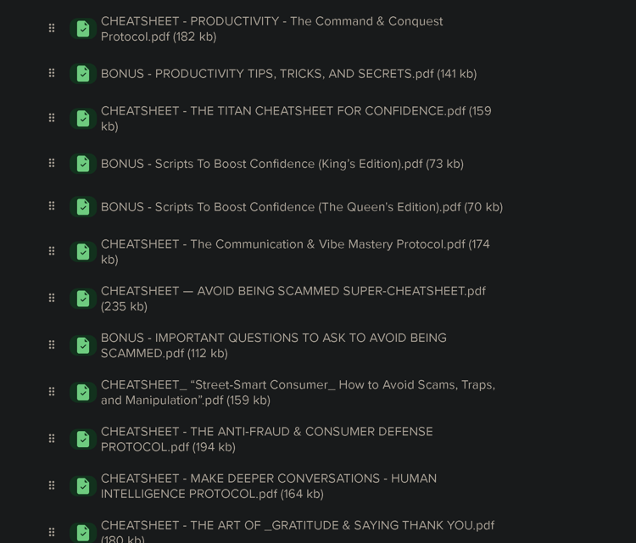Click the file icon for TITAN CHEATSHEET FOR CONFIDENCE
This screenshot has height=543, width=636.
(x=82, y=119)
